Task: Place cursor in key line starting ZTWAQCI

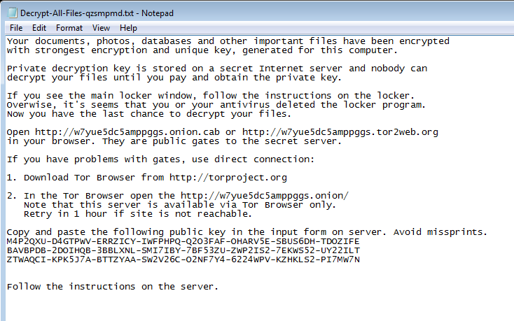Action: click(183, 260)
